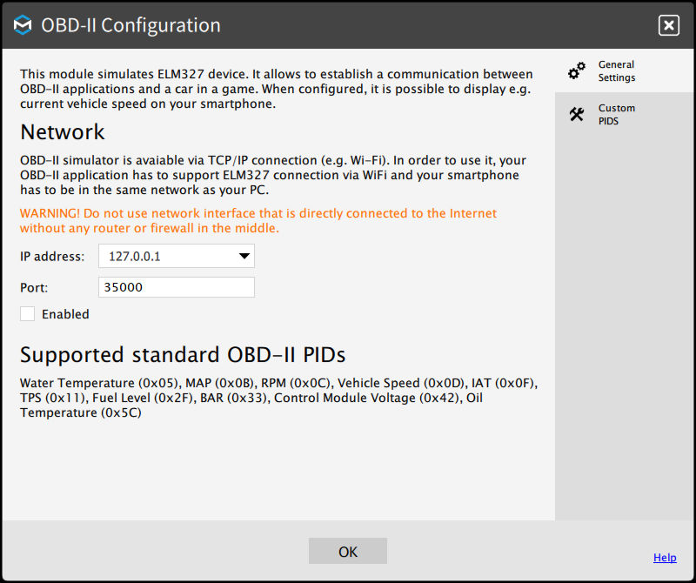The width and height of the screenshot is (696, 583).
Task: Click the app logo in the title bar
Action: tap(23, 25)
